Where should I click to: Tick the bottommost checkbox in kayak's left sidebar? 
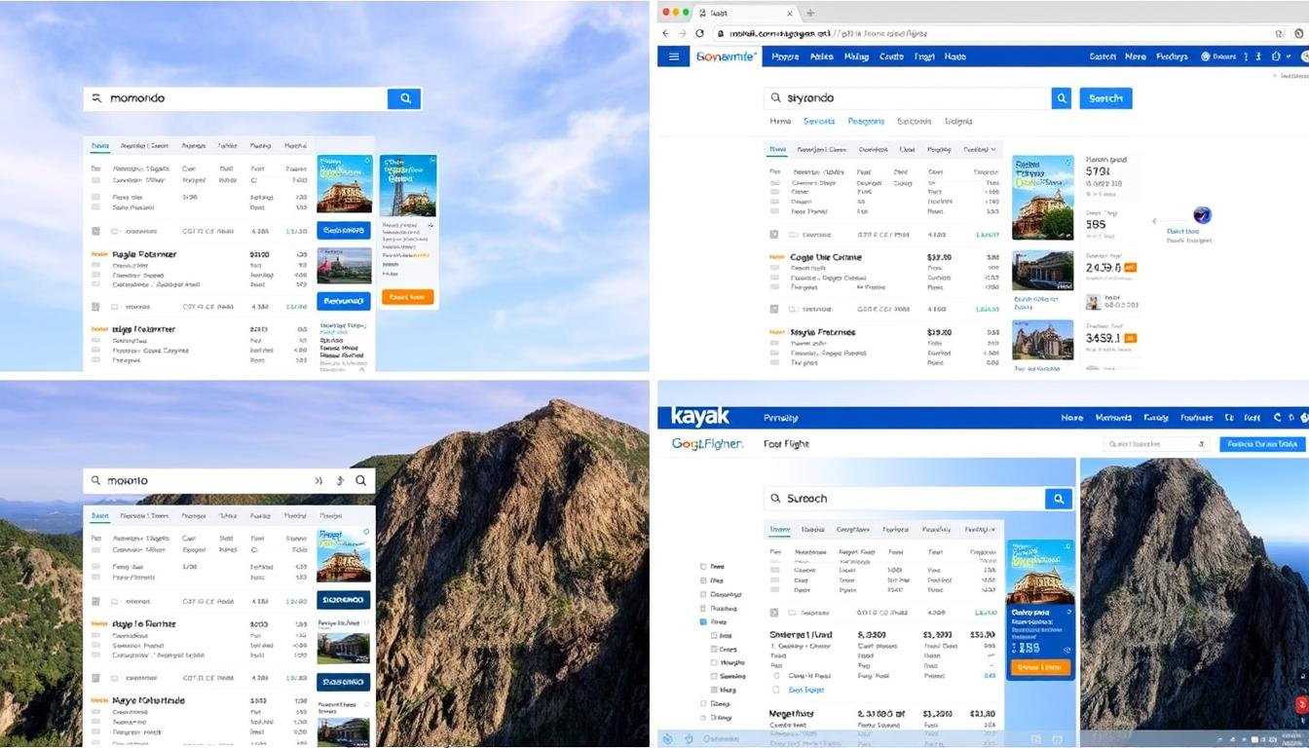point(703,717)
